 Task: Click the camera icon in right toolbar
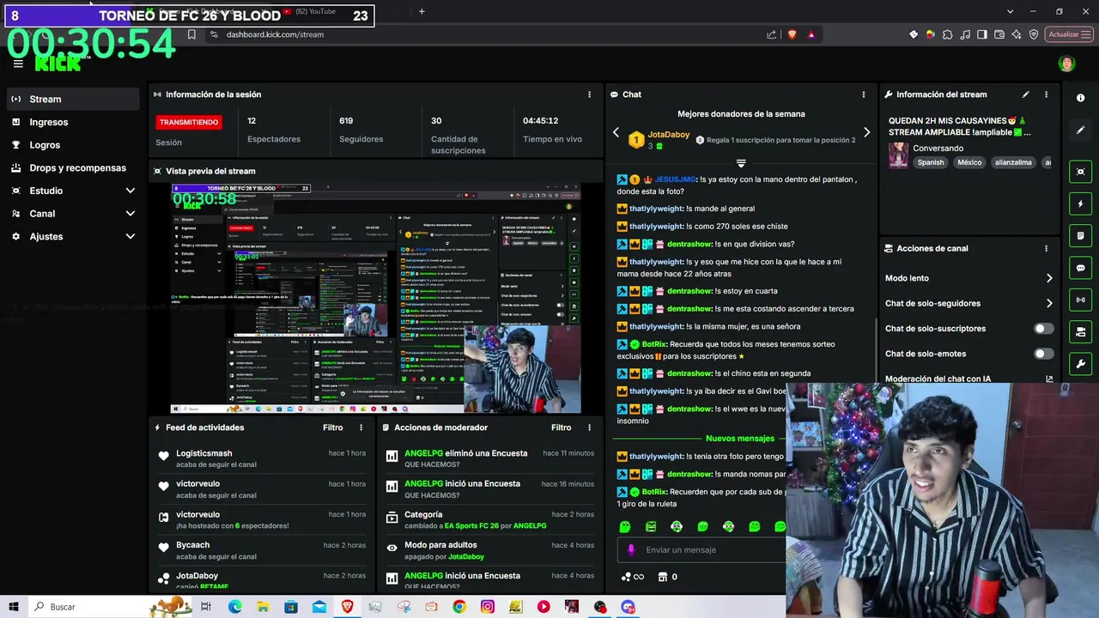(x=1081, y=332)
